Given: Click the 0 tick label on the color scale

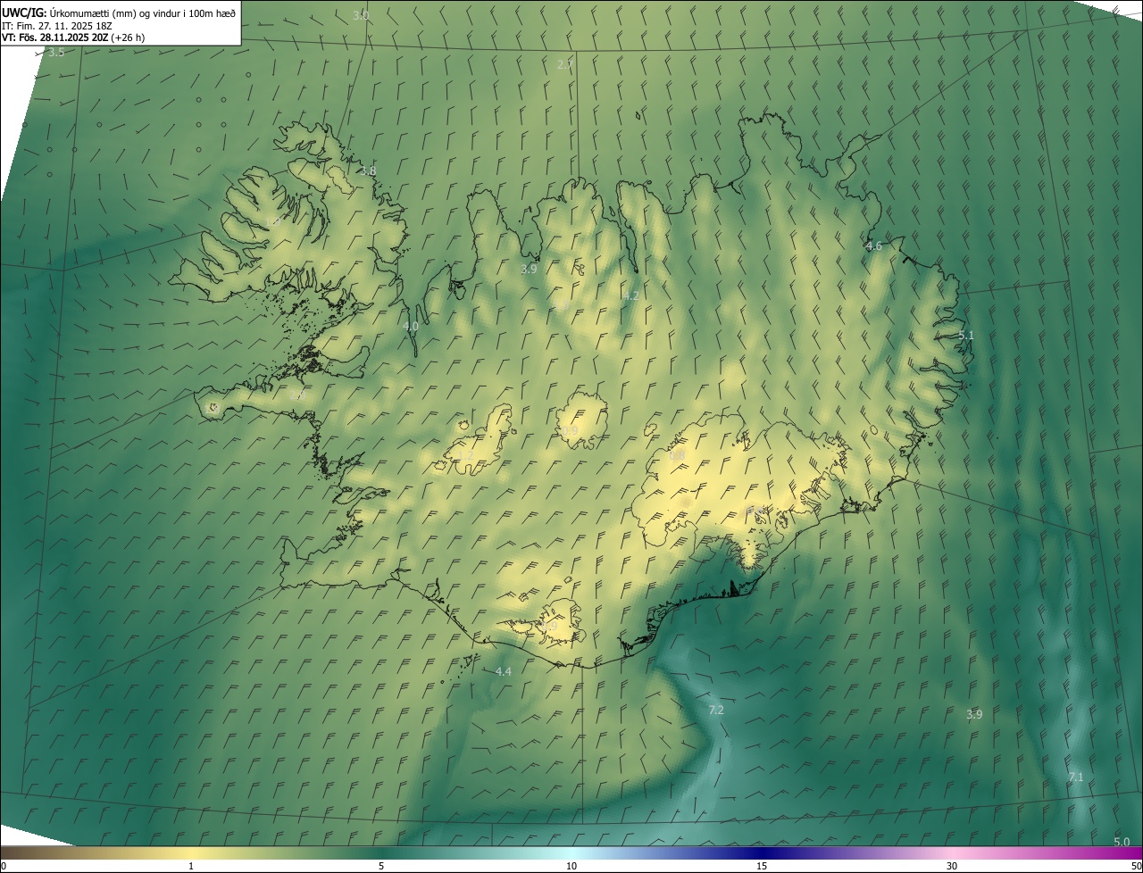Looking at the screenshot, I should [3, 866].
